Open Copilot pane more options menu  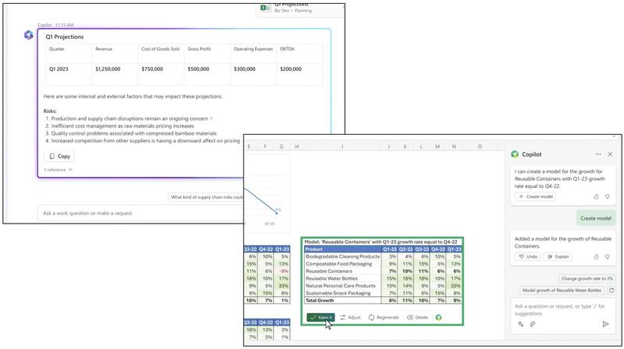[x=598, y=153]
